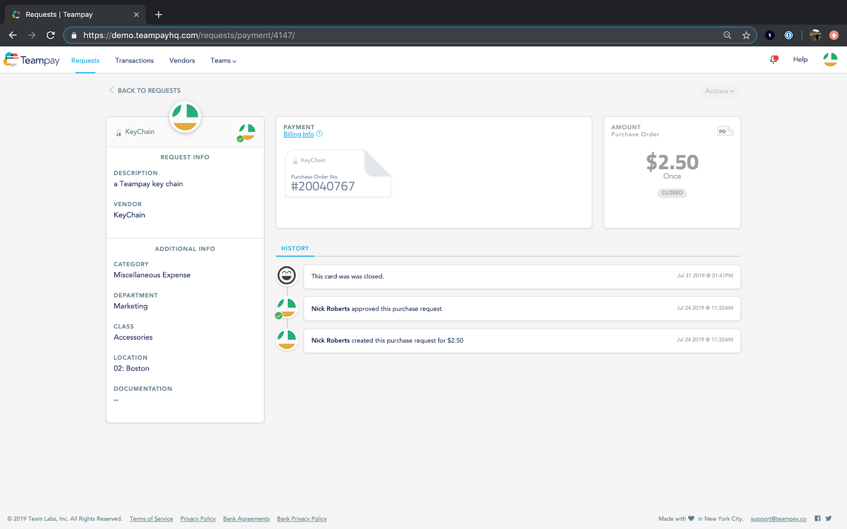Click the large requester avatar above KeyChain card
847x529 pixels.
tap(185, 117)
